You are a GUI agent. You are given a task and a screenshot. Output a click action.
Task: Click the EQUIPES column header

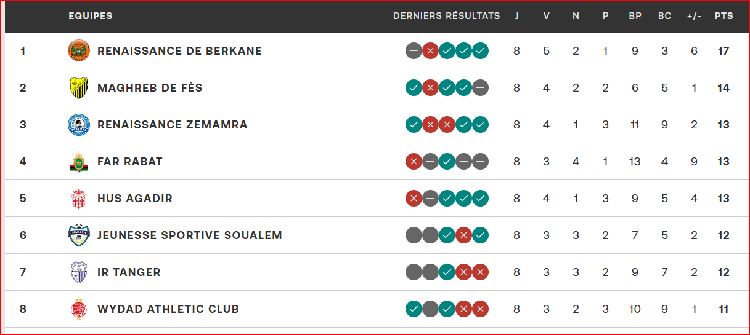[x=91, y=16]
